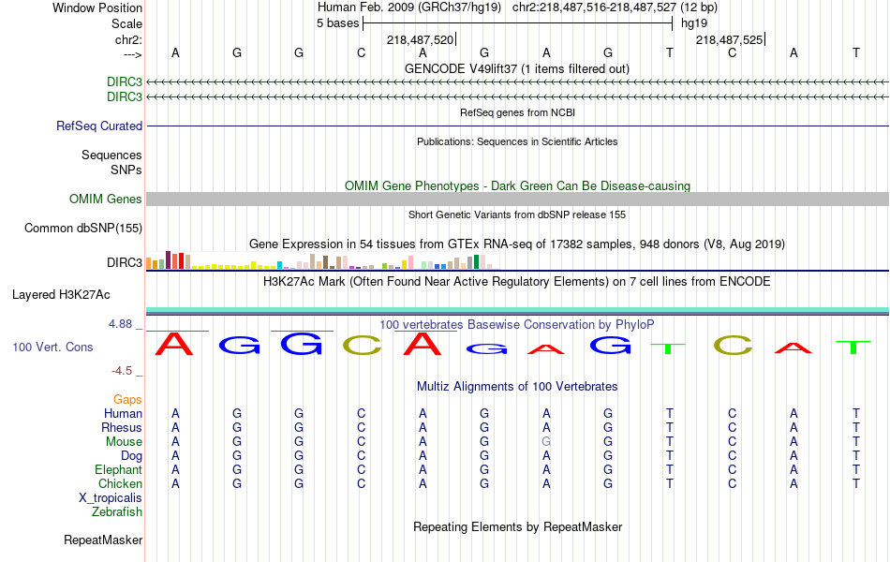Viewport: 890px width, 562px height.
Task: Click the Zebrafish alignment row label
Action: [117, 511]
